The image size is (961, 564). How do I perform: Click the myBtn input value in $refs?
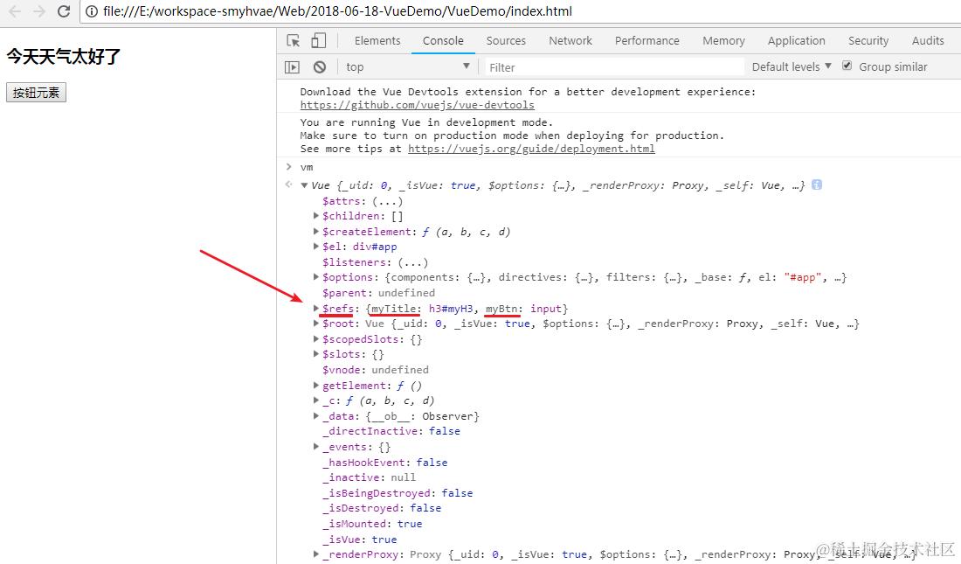545,309
